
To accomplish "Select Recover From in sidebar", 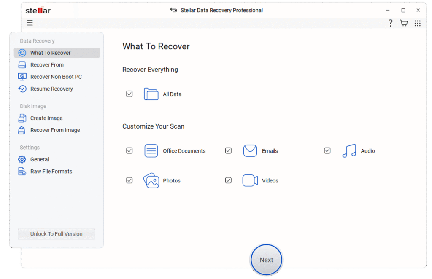I will click(47, 65).
